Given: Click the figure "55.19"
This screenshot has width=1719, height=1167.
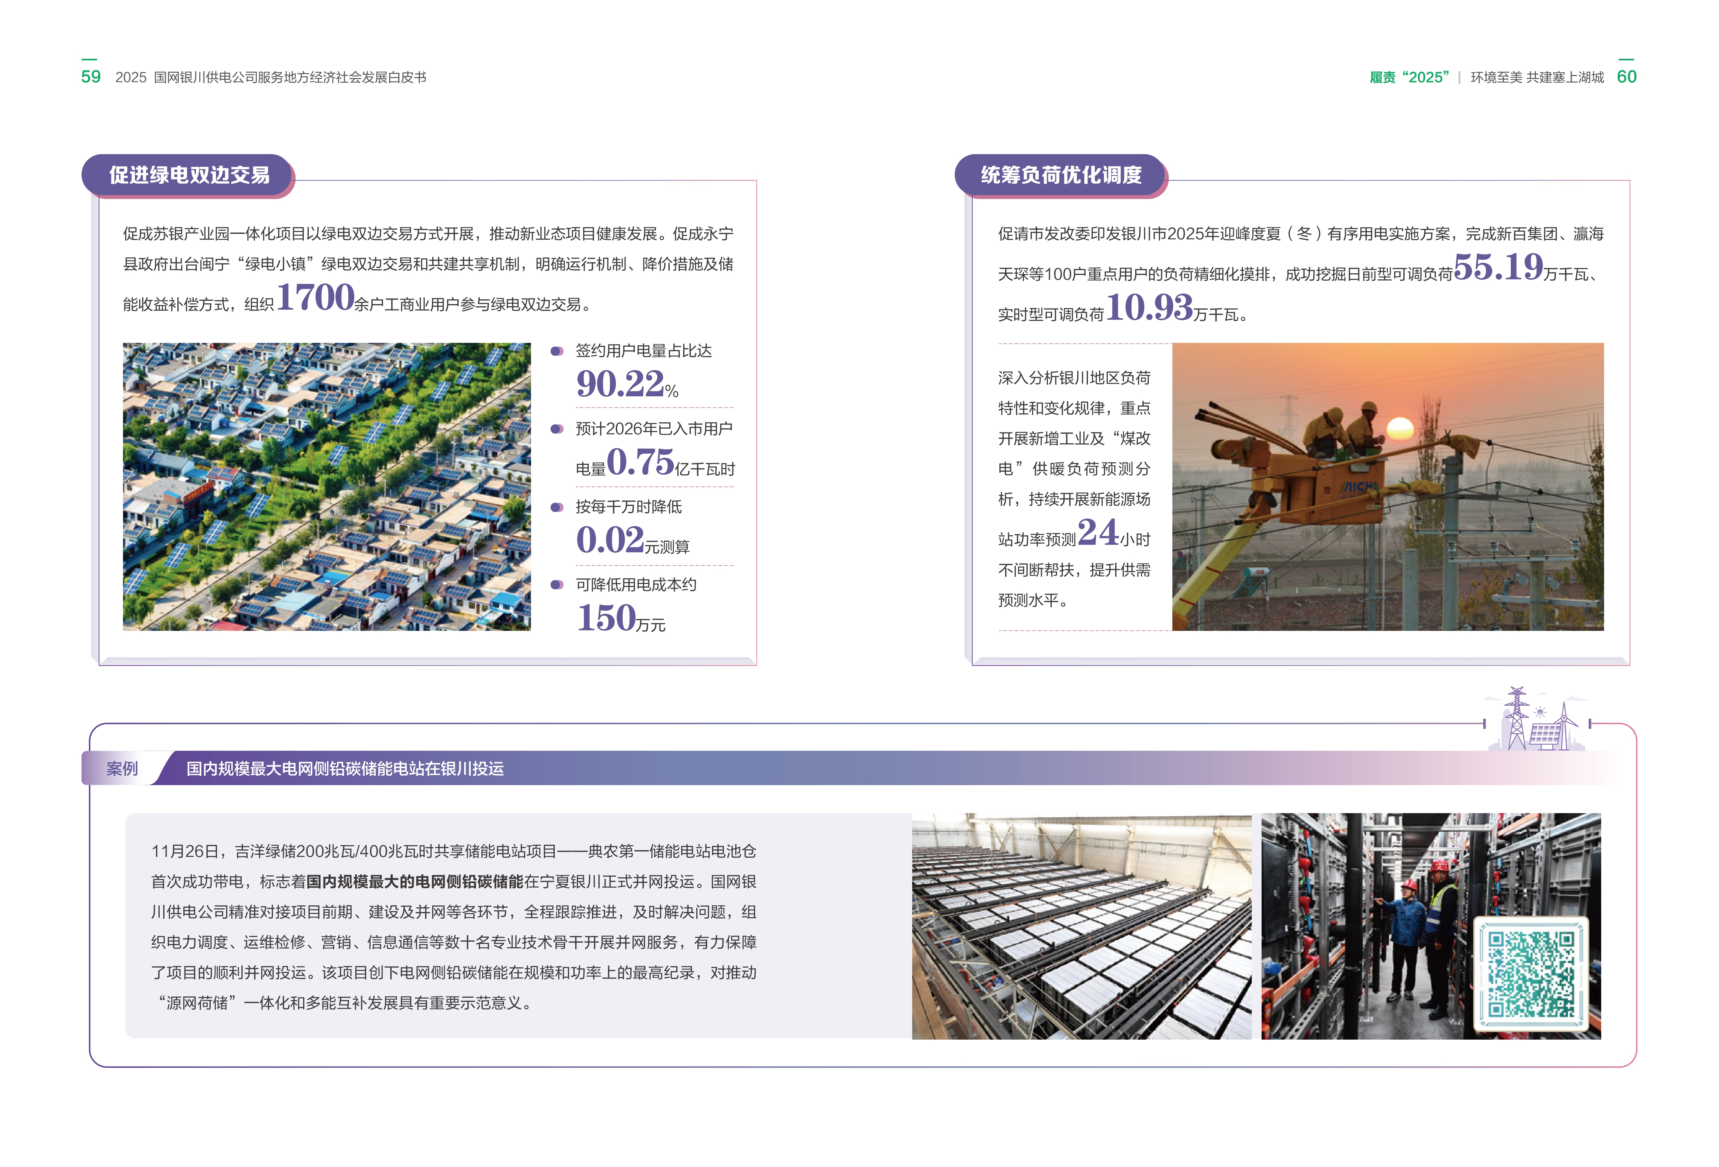Looking at the screenshot, I should pos(1498,267).
